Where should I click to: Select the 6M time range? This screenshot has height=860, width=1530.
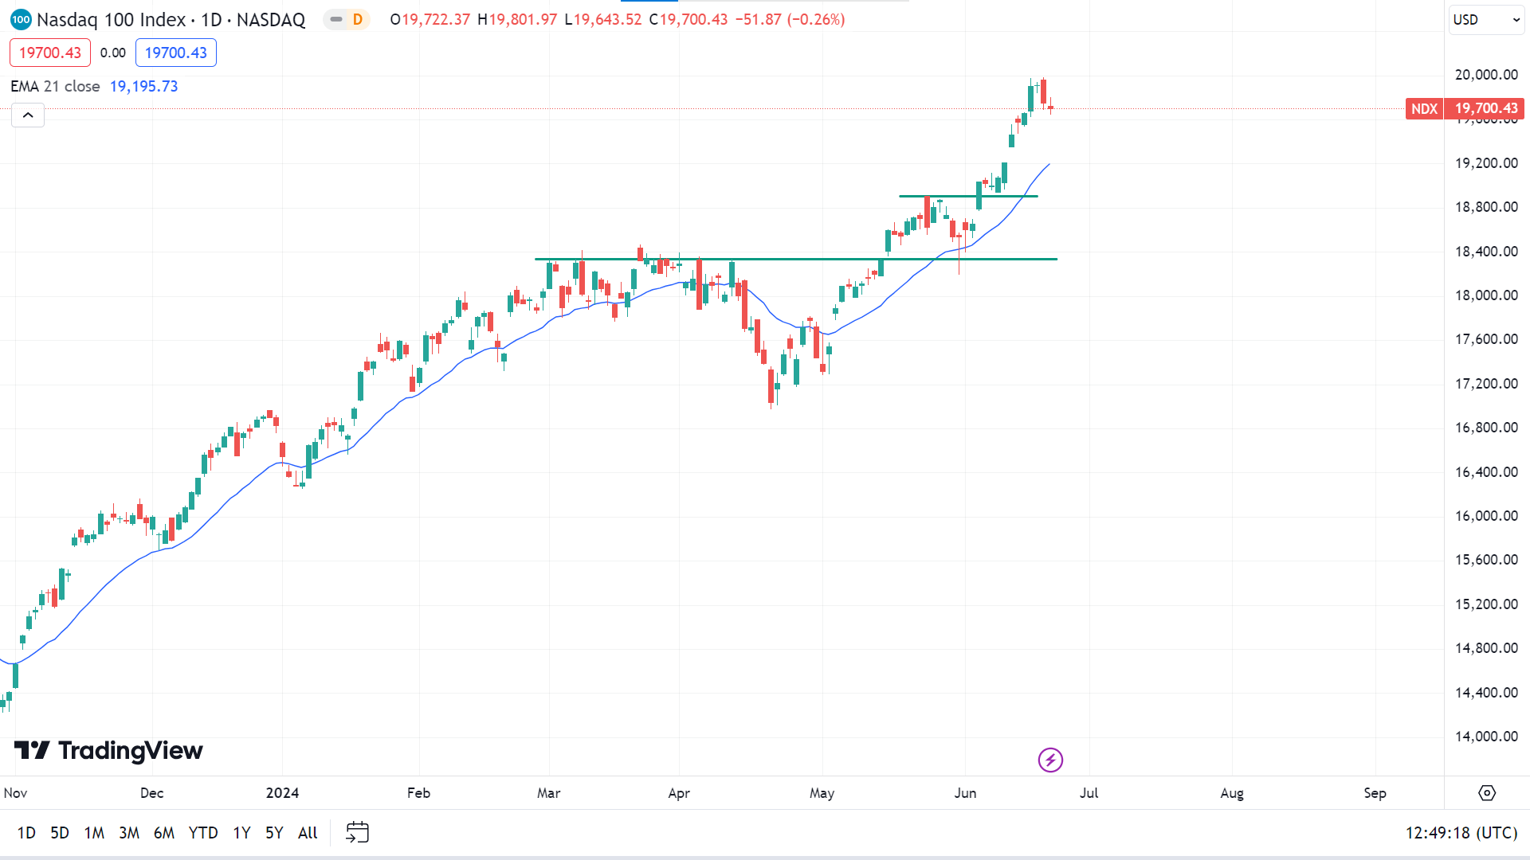click(x=164, y=833)
